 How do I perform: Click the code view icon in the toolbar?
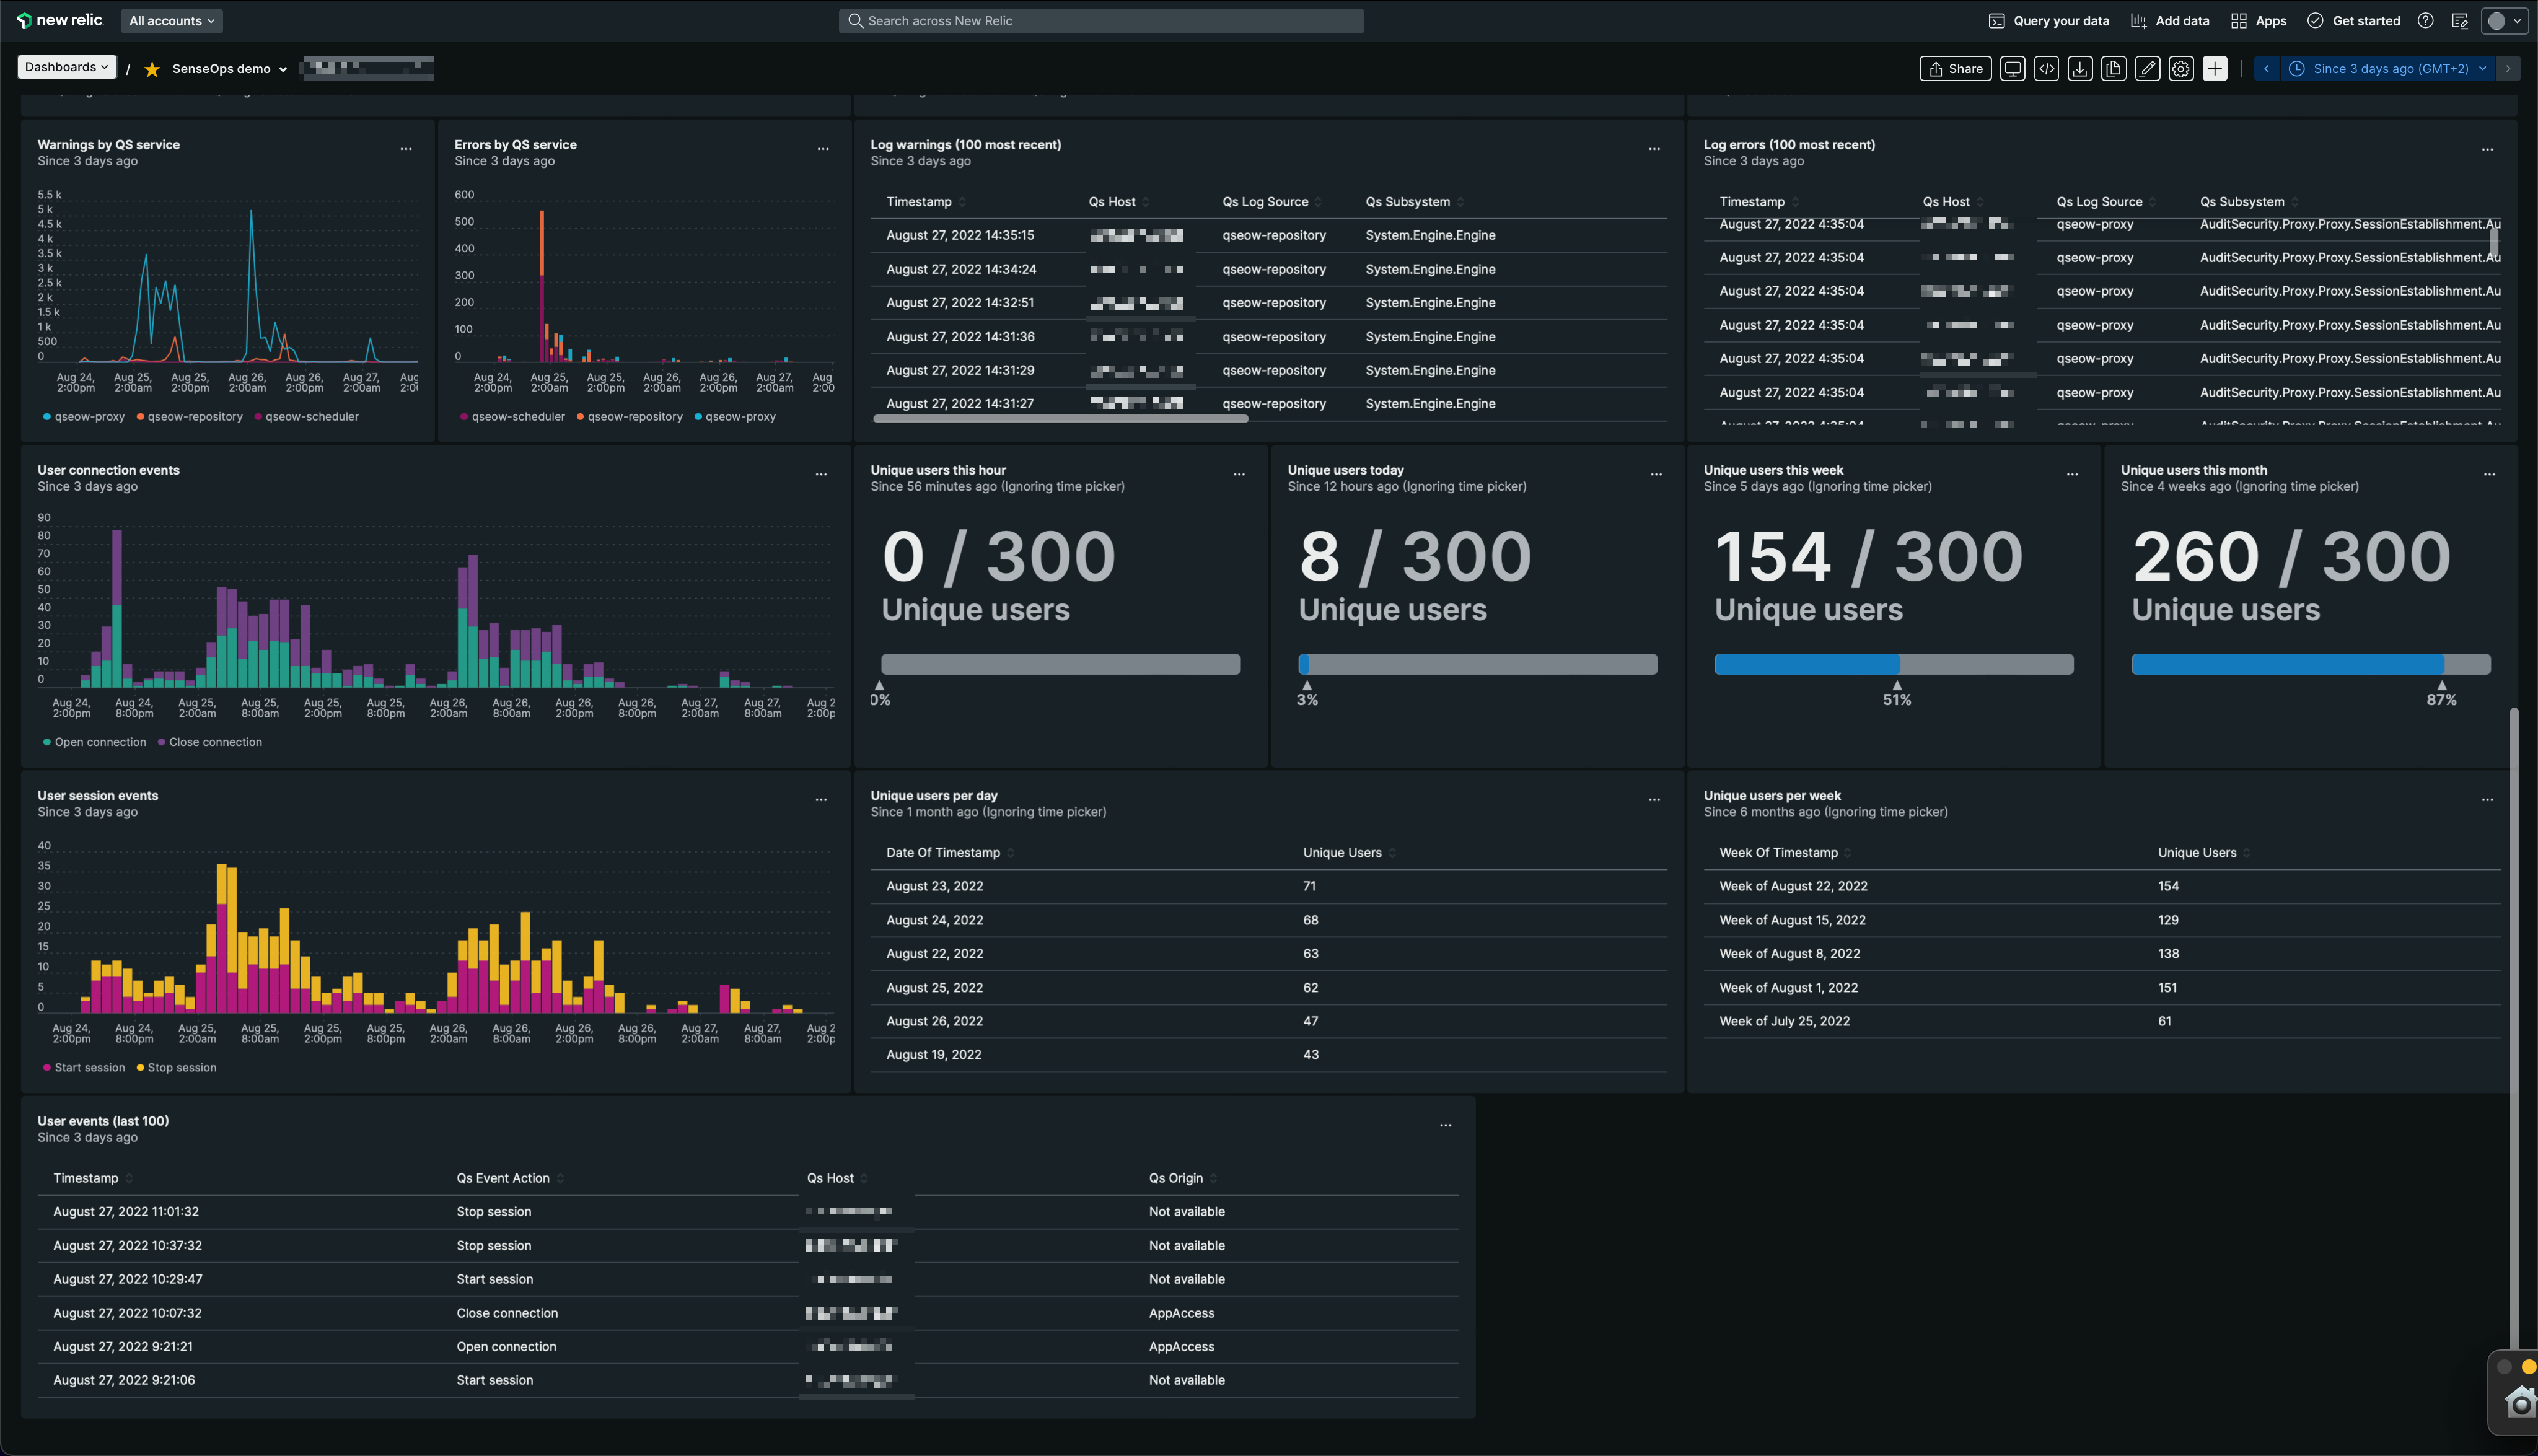point(2047,68)
